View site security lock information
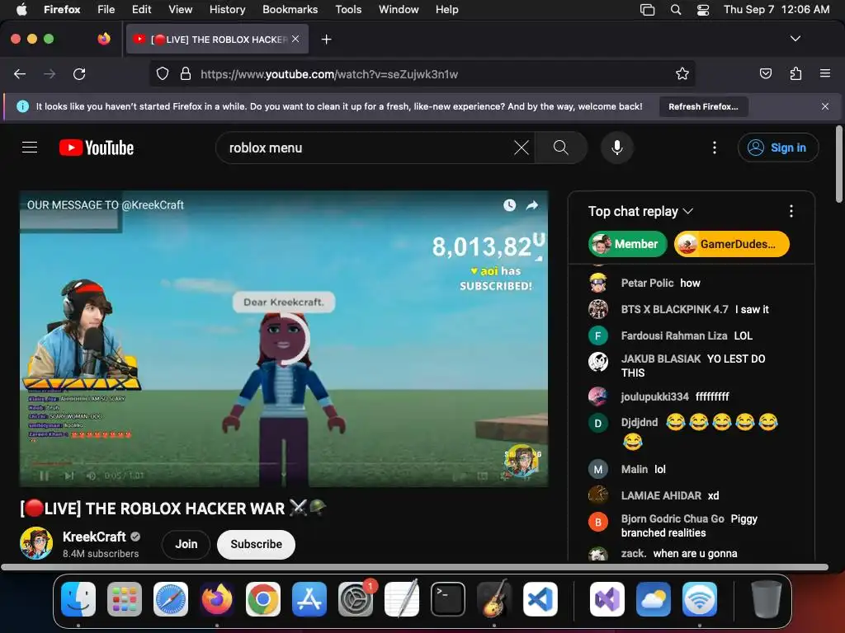Image resolution: width=845 pixels, height=633 pixels. 186,73
